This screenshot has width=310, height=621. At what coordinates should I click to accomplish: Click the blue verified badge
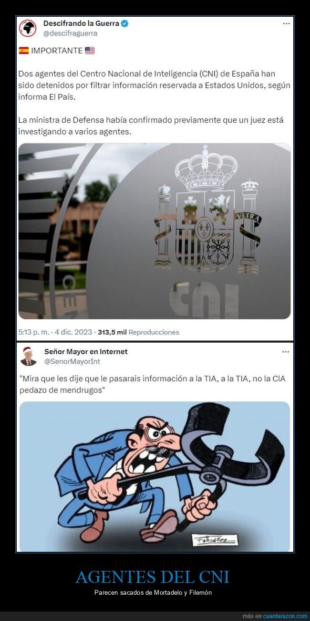(x=124, y=23)
